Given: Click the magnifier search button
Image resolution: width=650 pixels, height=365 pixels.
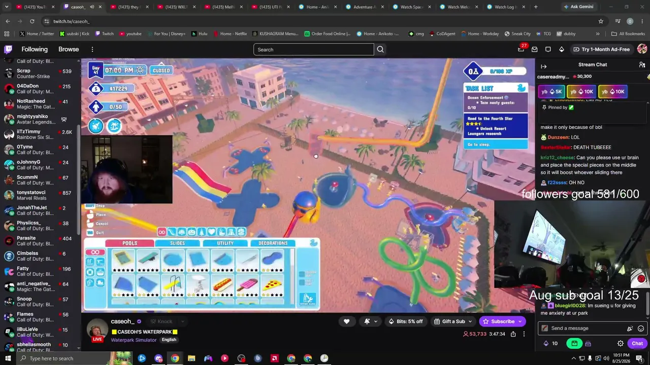Looking at the screenshot, I should (380, 49).
